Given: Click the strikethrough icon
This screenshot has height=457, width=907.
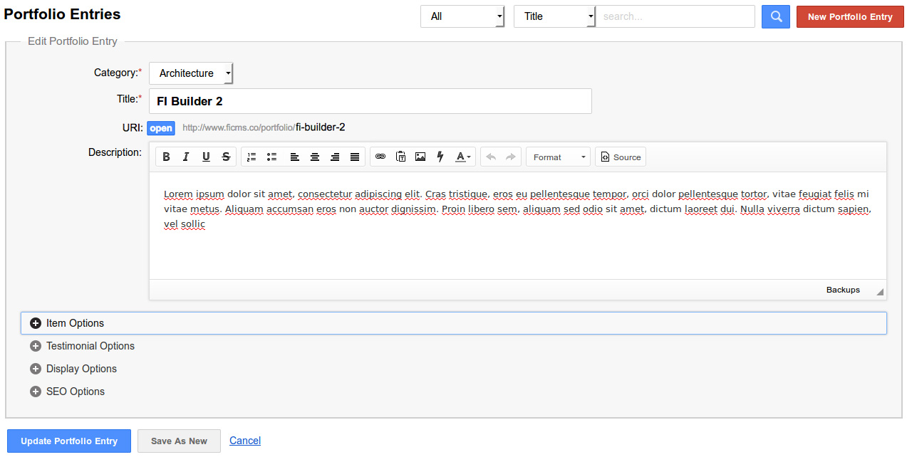Looking at the screenshot, I should (226, 157).
